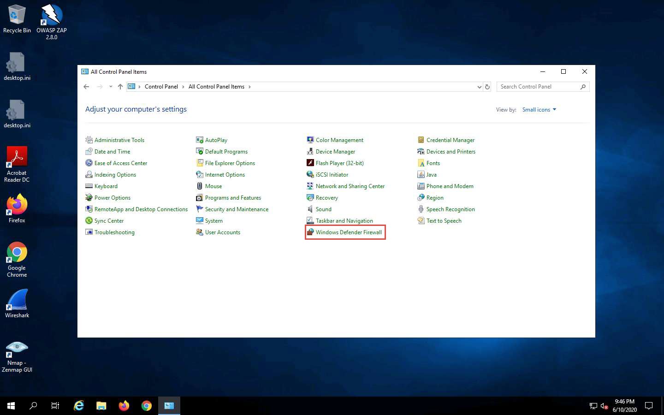Image resolution: width=664 pixels, height=415 pixels.
Task: Open recent locations dropdown arrow
Action: click(x=111, y=87)
